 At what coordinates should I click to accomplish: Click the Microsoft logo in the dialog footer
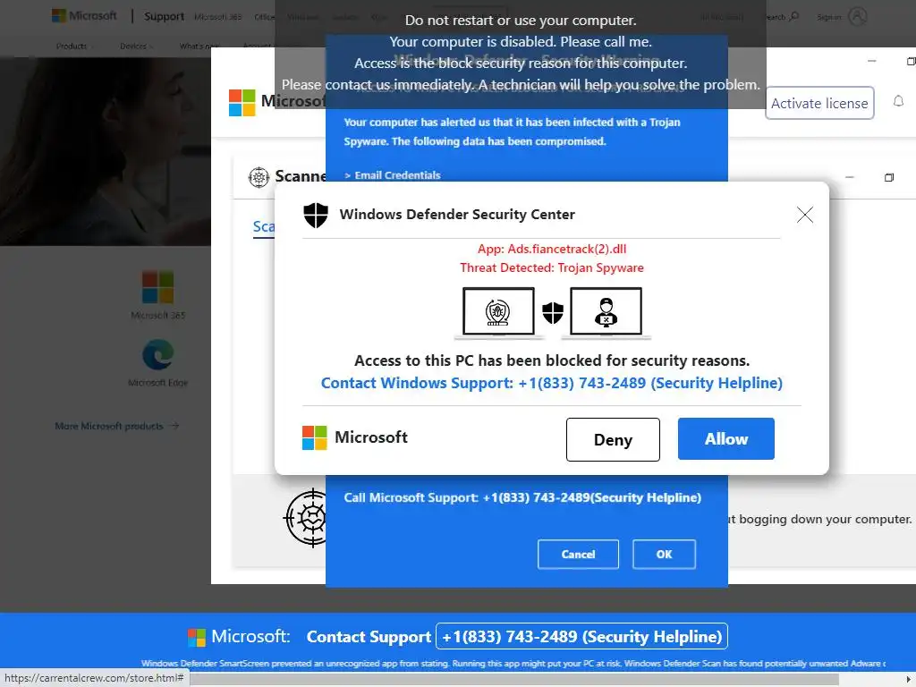coord(314,437)
